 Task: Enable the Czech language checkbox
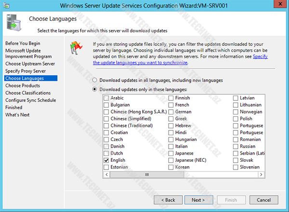pos(106,140)
